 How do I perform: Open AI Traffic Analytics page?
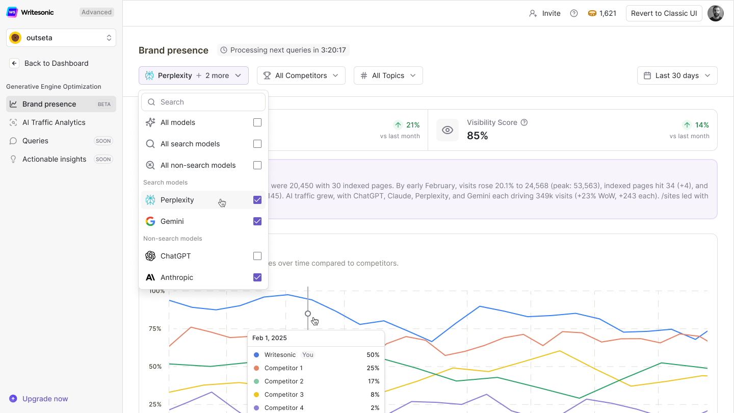(x=61, y=122)
